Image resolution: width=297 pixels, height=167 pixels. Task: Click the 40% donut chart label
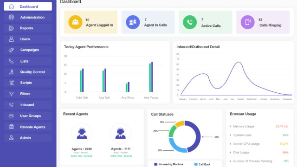pos(217,137)
